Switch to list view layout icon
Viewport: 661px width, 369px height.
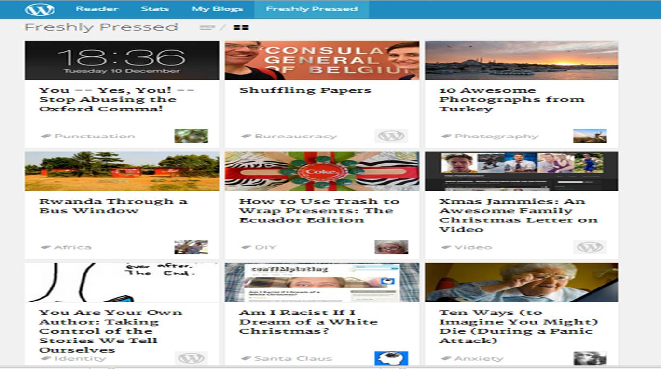(207, 27)
